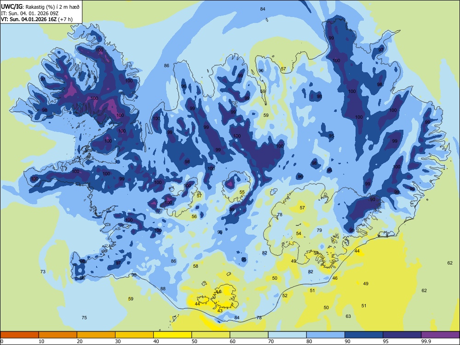Click the '0' label on the legend scale
Screen dimensions: 460x345
click(2, 341)
